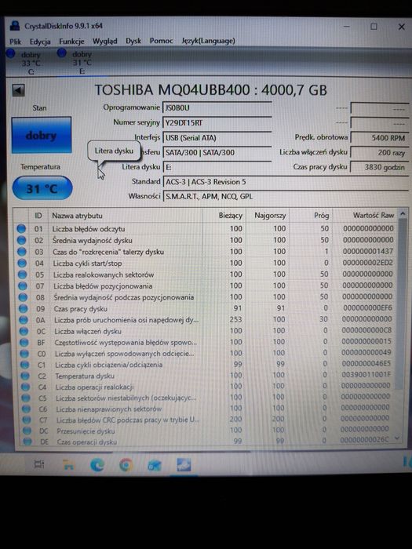Click the ID column header
Screen dimensions: 412x549
[38, 216]
